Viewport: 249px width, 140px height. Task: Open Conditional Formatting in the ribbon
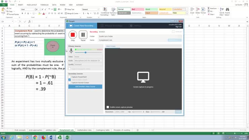105,13
